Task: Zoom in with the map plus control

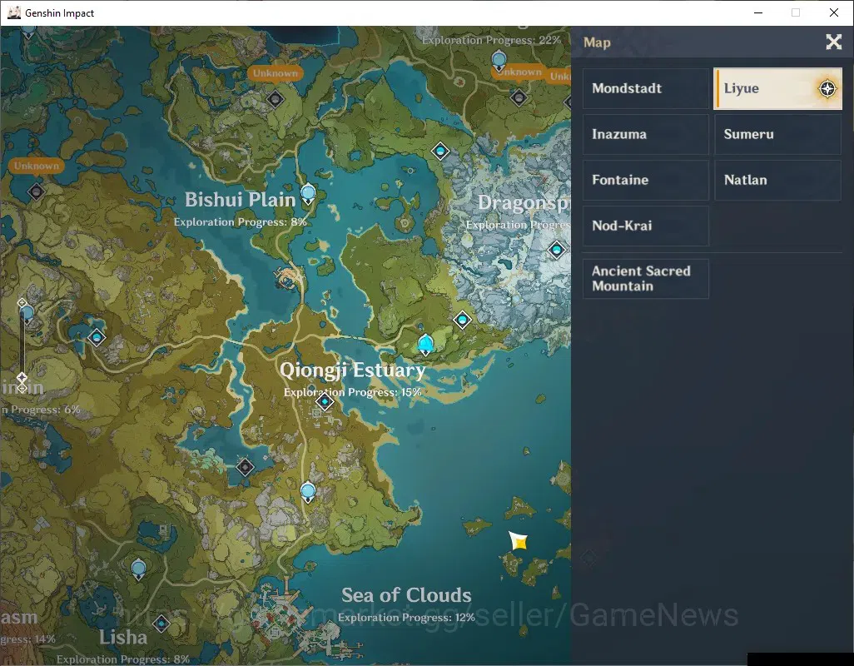Action: pos(22,302)
